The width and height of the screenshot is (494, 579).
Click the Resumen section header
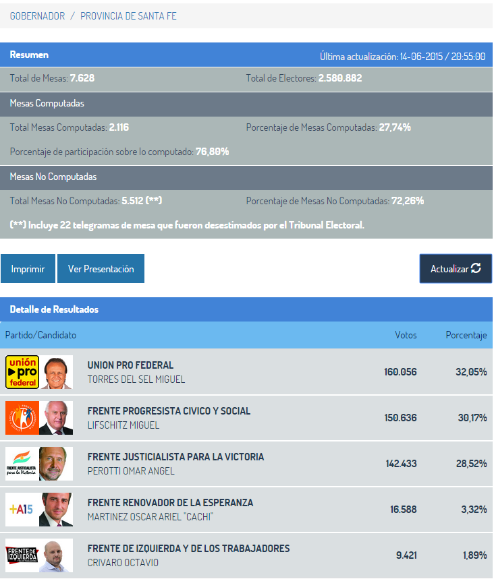click(x=29, y=55)
